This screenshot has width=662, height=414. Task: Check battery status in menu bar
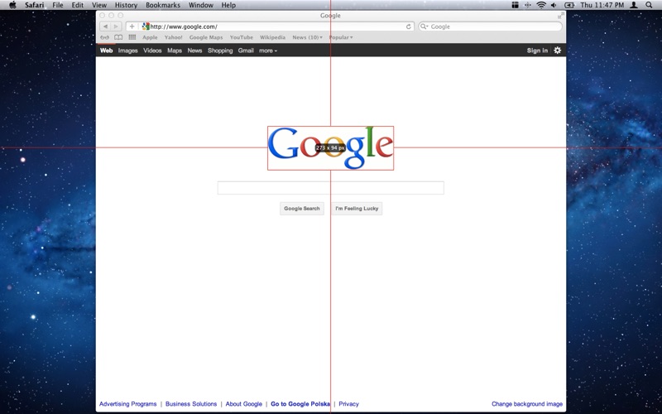pyautogui.click(x=569, y=5)
